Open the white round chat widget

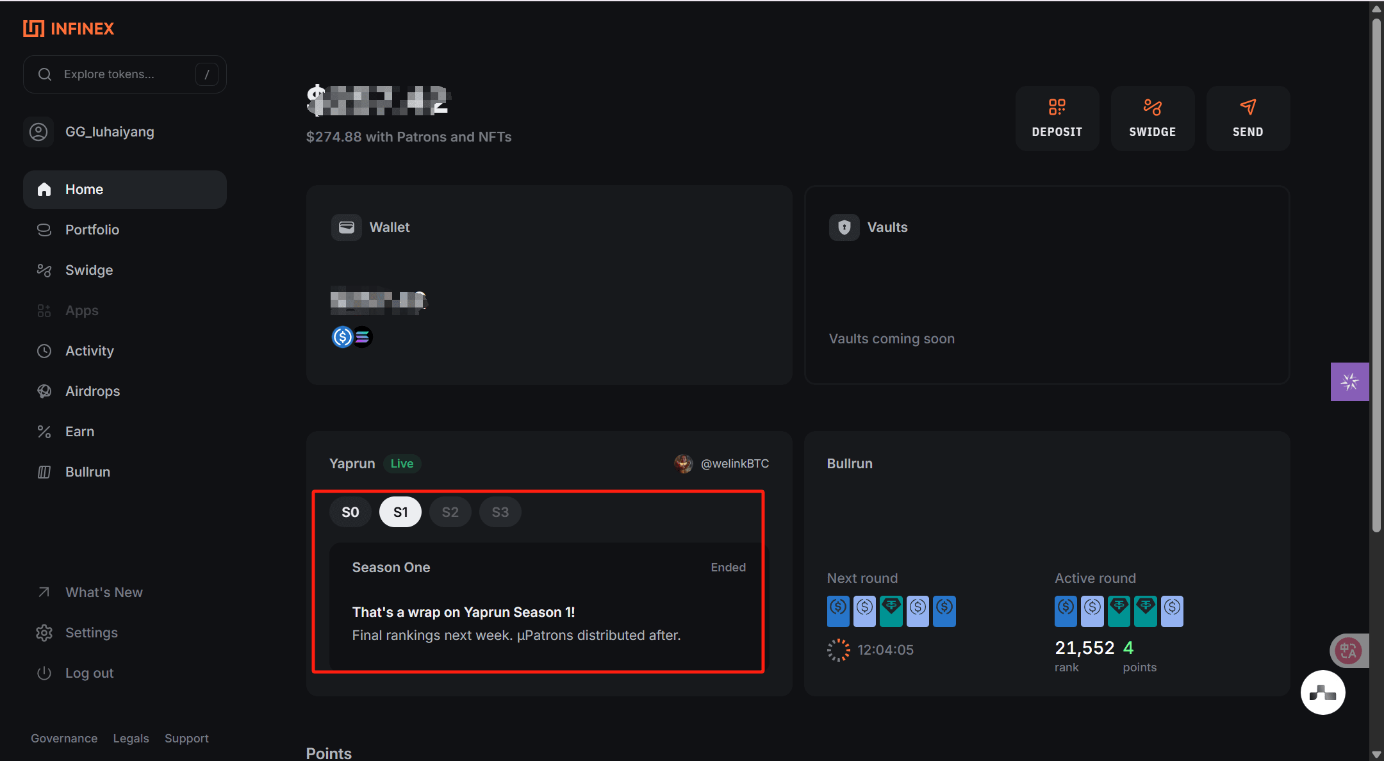[1323, 692]
